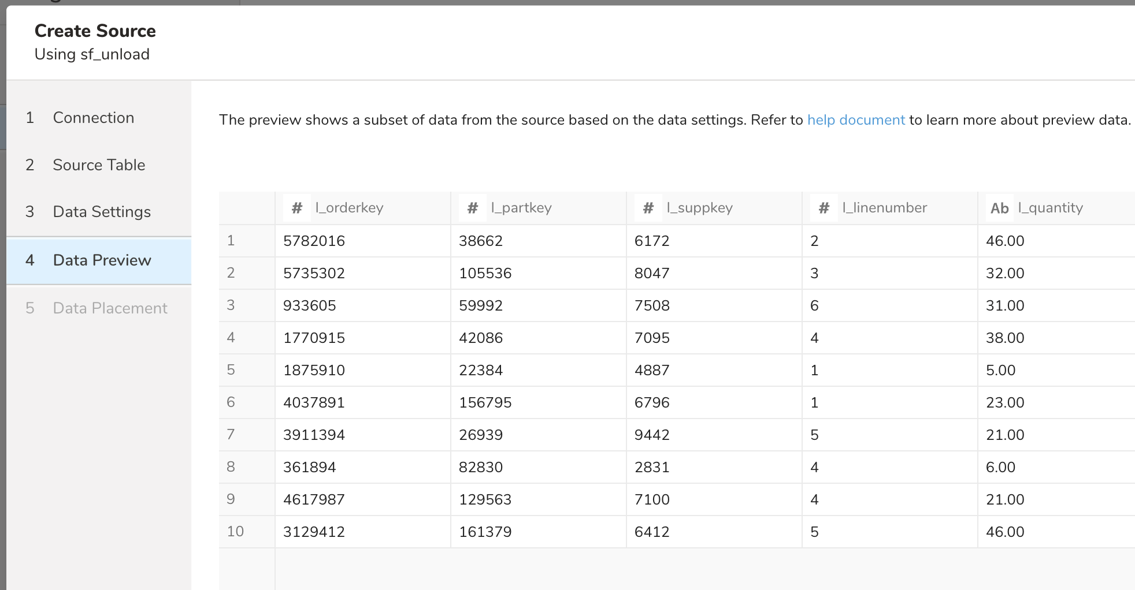Go to the Connection step
Viewport: 1135px width, 590px height.
[x=93, y=118]
